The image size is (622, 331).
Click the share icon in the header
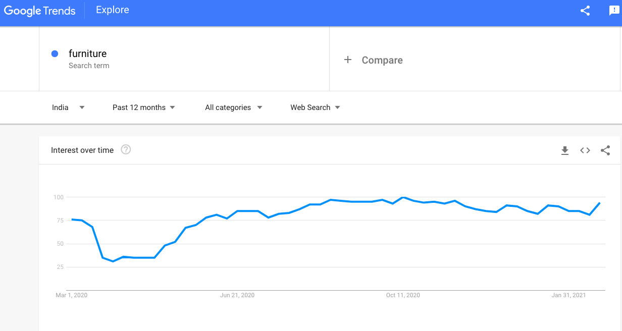tap(585, 11)
